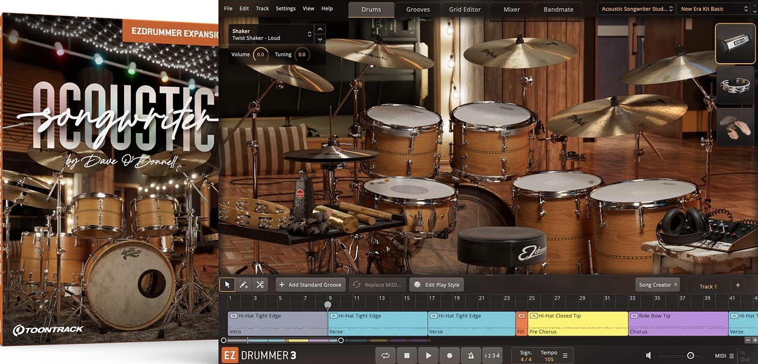Viewport: 758px width, 364px height.
Task: Zoom in timeline with plus icon
Action: (x=755, y=340)
